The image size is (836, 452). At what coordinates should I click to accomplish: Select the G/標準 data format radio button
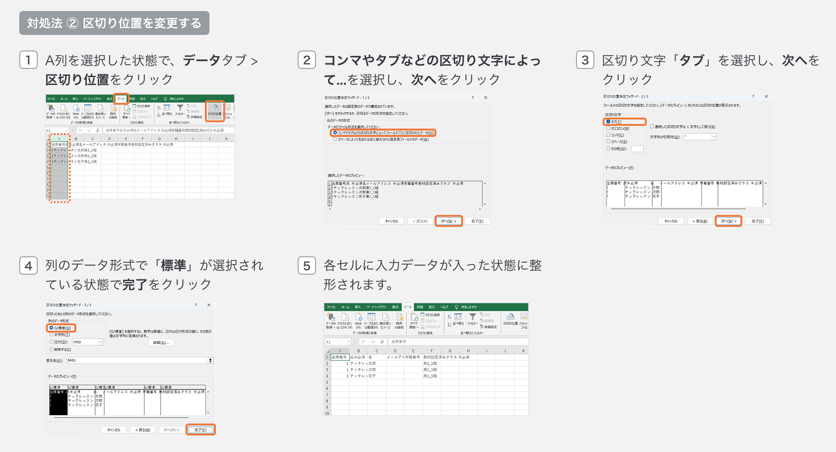[x=51, y=328]
